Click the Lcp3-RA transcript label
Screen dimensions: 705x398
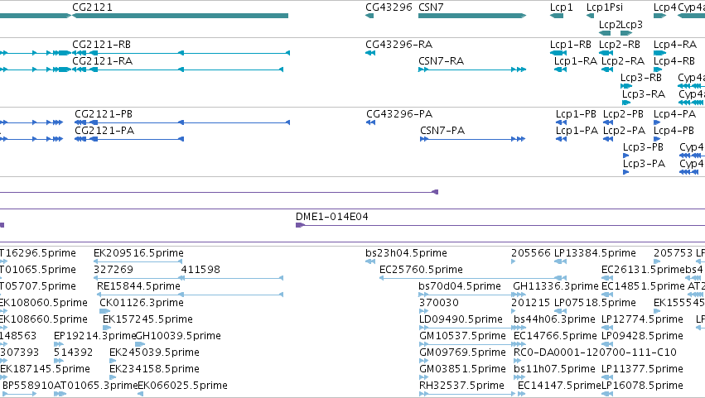point(644,94)
